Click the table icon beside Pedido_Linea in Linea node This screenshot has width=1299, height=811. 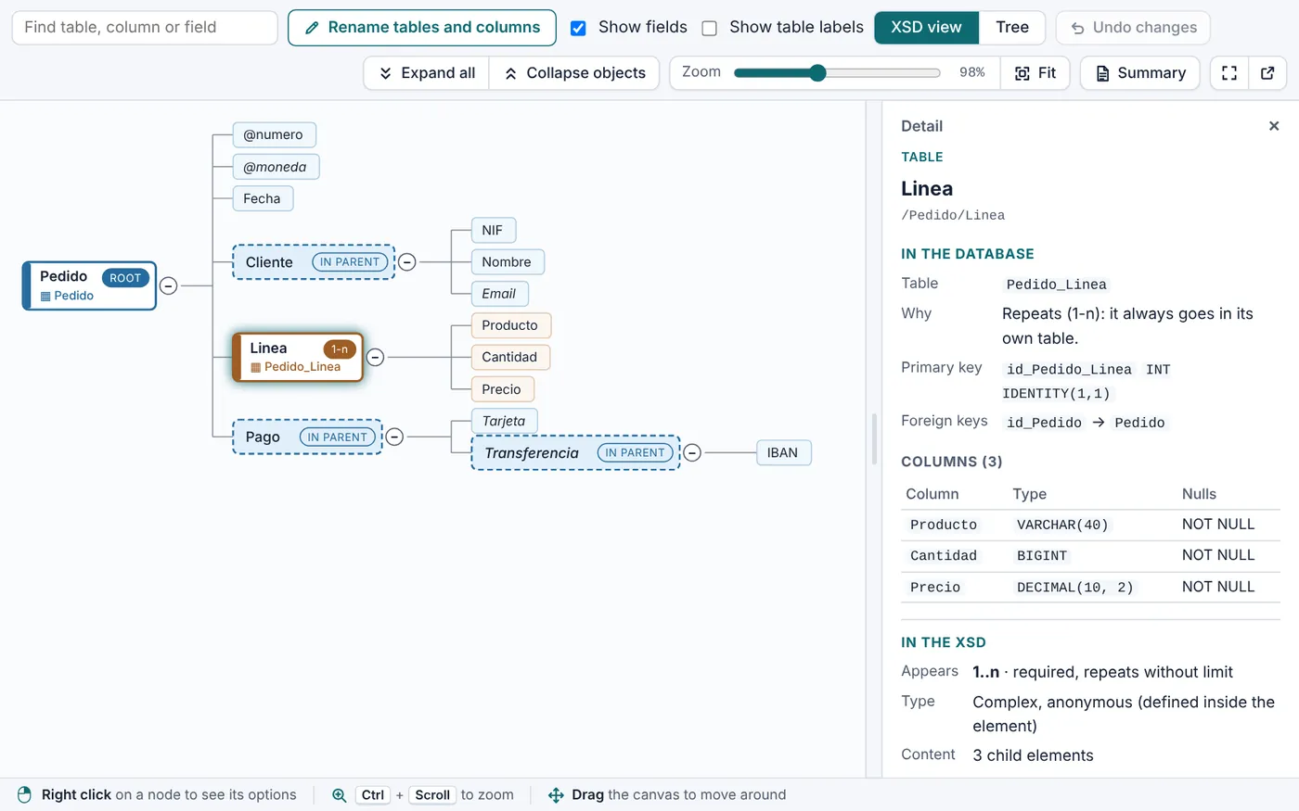256,367
